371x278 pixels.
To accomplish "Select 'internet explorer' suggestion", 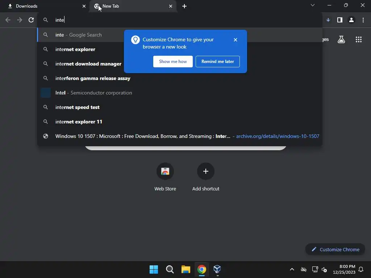I will click(180, 49).
